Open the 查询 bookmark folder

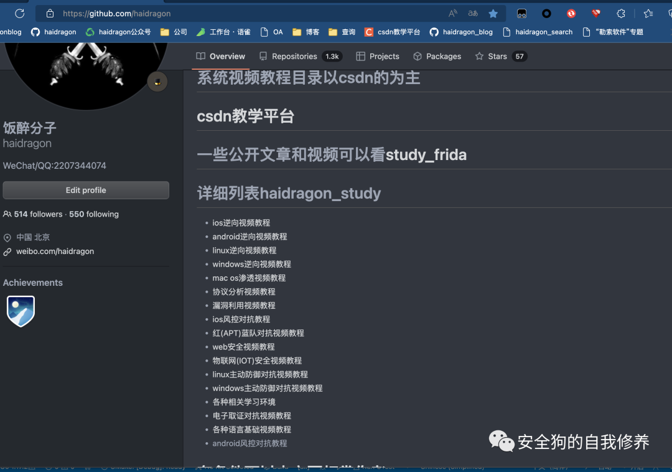click(342, 32)
